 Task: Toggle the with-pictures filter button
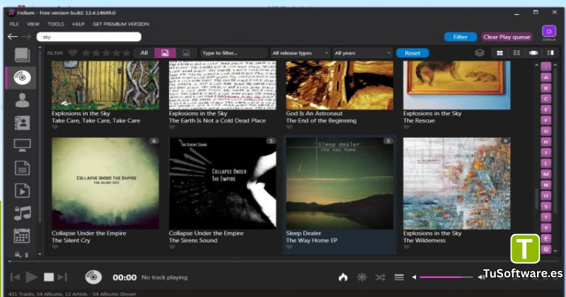click(165, 53)
